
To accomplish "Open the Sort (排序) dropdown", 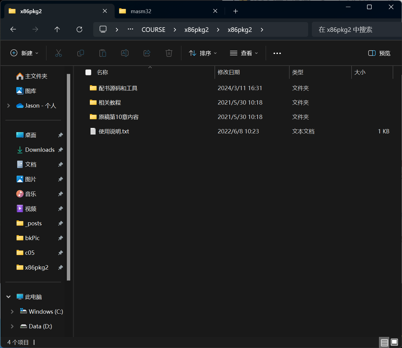I will 203,53.
